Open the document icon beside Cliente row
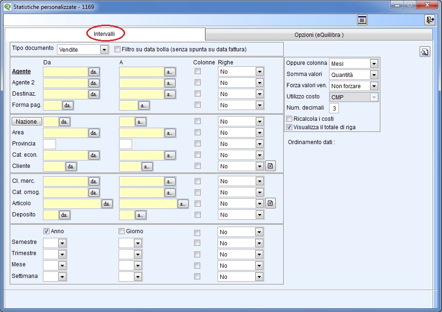The image size is (442, 312). click(x=270, y=166)
